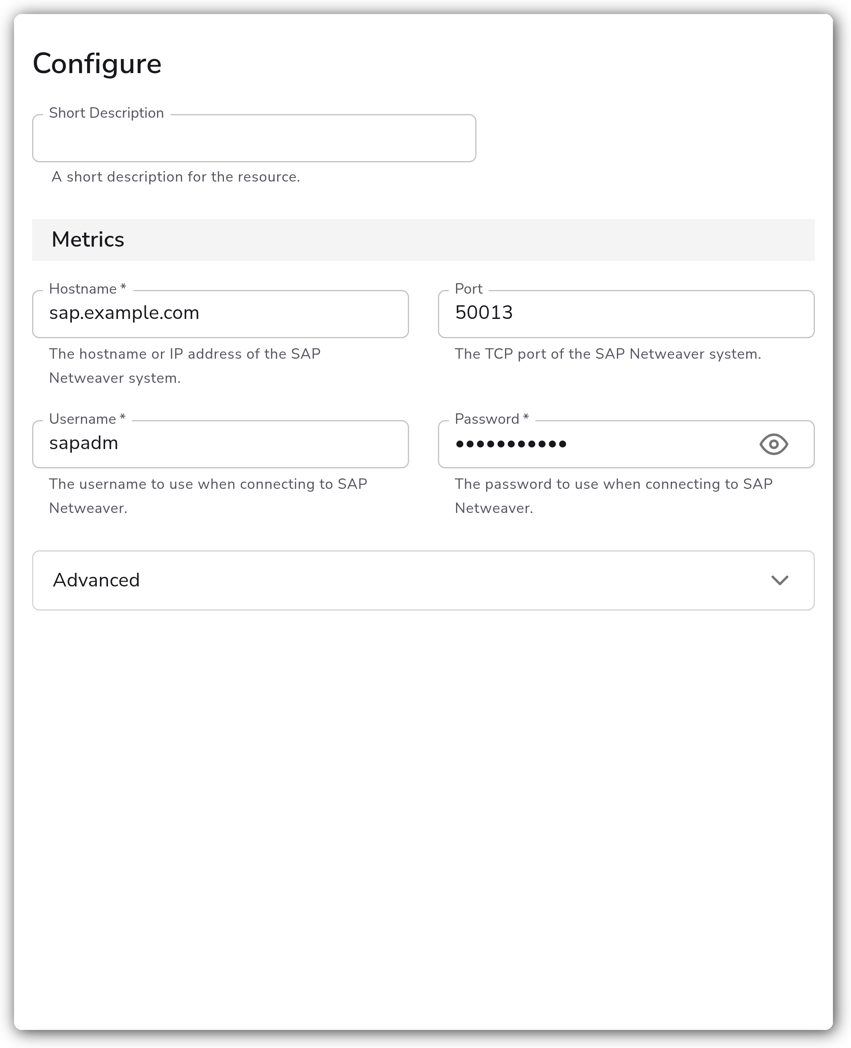Click 'The username to use when connecting' hint
The width and height of the screenshot is (851, 1048).
point(208,496)
